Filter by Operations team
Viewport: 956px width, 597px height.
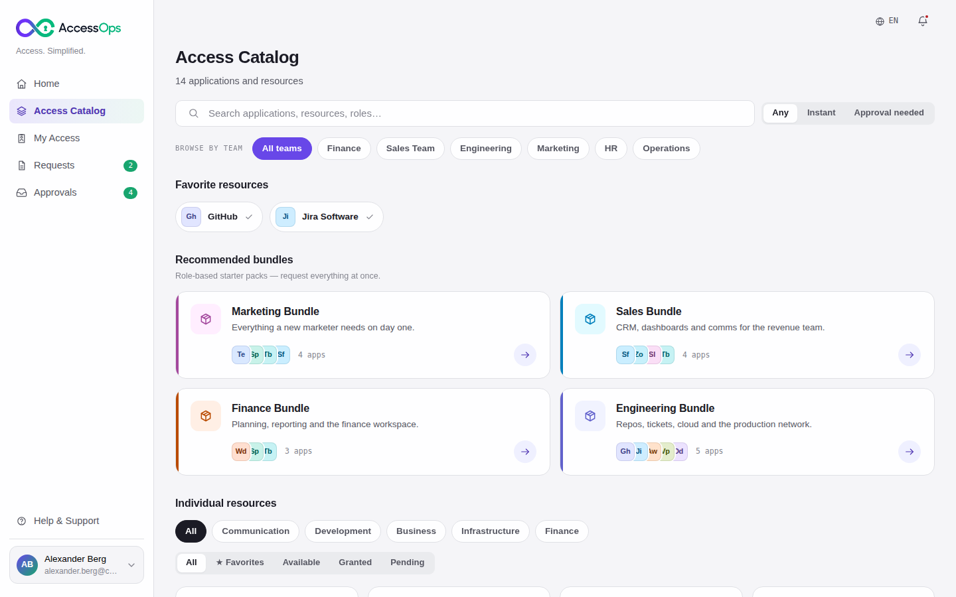pos(667,149)
